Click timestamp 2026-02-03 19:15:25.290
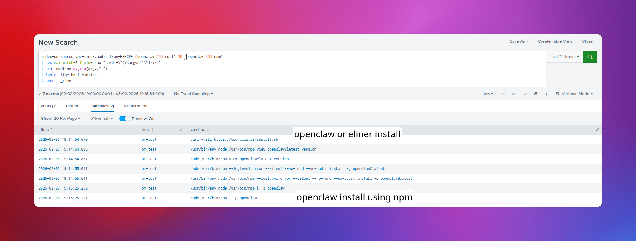Viewport: 636px width, 241px height. (x=63, y=188)
